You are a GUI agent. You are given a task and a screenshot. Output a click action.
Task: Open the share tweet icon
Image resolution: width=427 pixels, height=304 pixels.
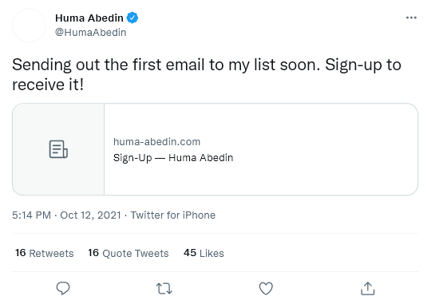368,289
